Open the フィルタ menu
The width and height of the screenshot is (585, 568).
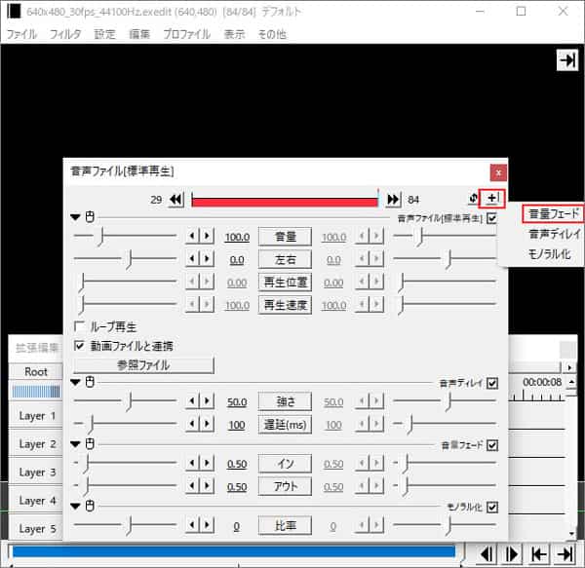[65, 34]
